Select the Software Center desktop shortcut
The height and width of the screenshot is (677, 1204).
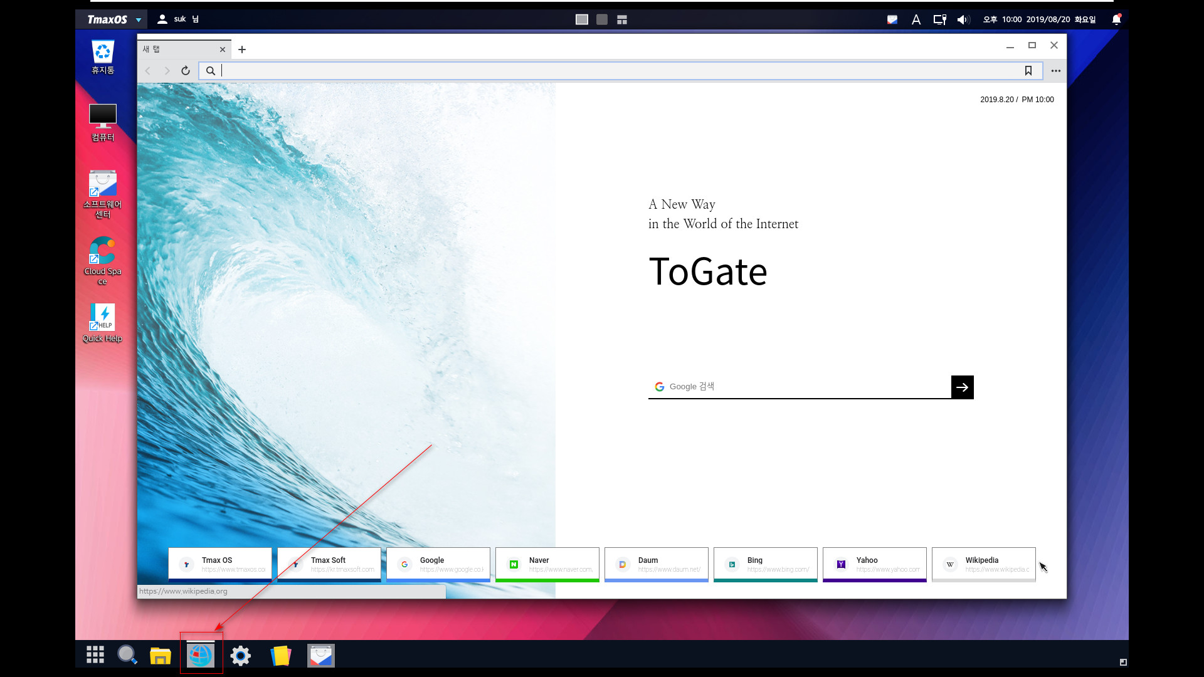(103, 194)
